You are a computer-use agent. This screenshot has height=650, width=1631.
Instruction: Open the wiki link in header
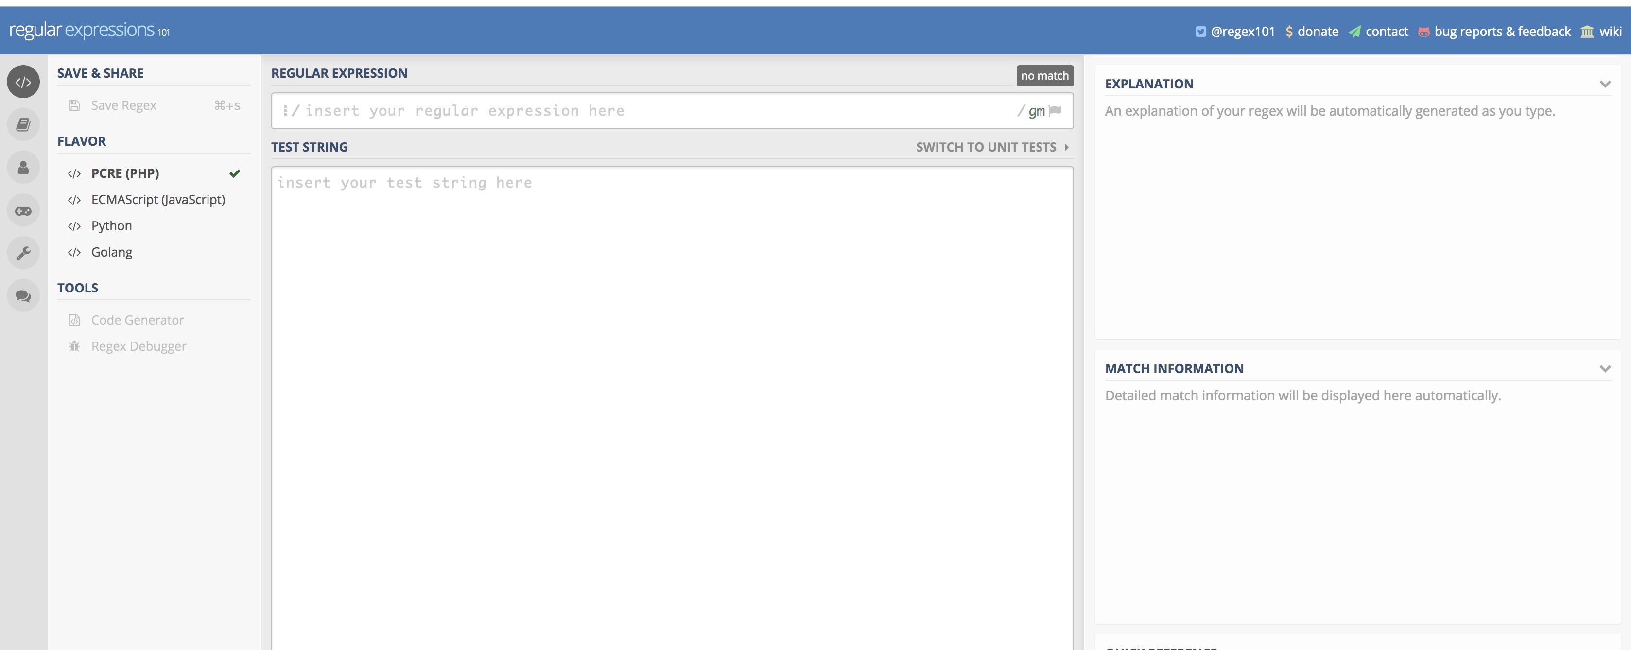(x=1610, y=32)
